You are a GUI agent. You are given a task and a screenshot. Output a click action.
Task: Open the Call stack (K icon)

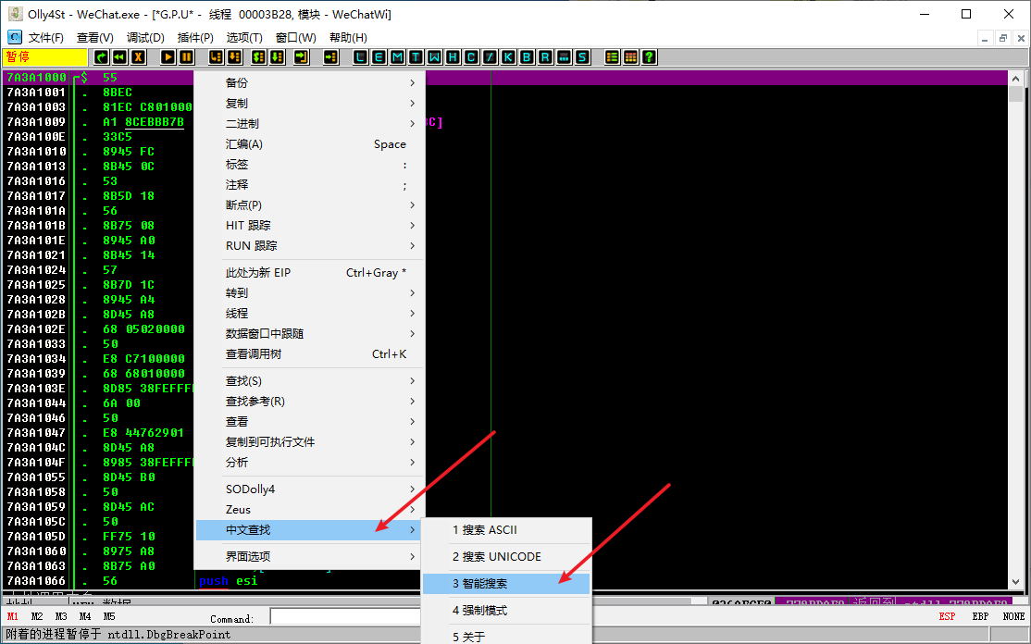click(508, 57)
